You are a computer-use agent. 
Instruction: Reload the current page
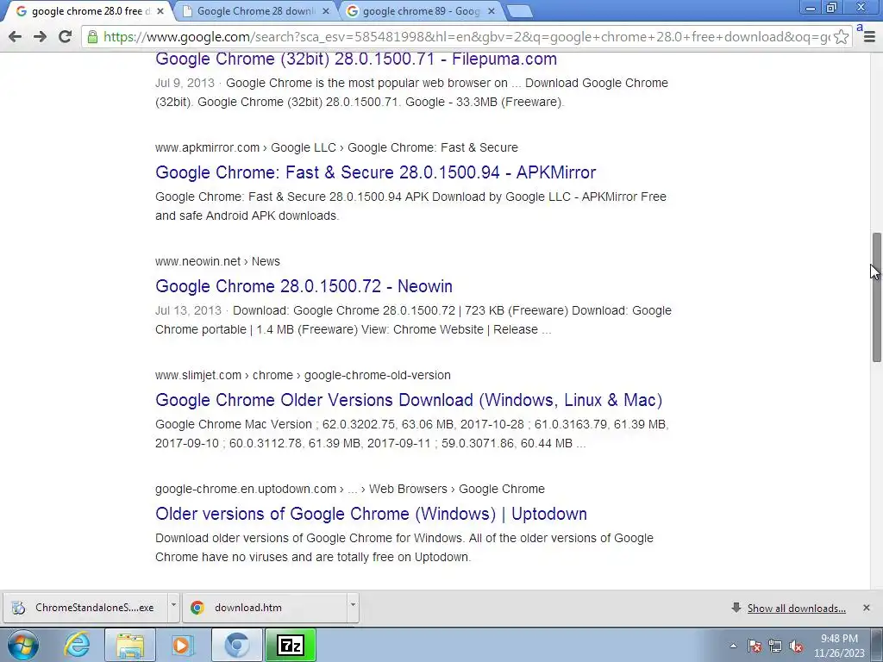click(x=65, y=37)
